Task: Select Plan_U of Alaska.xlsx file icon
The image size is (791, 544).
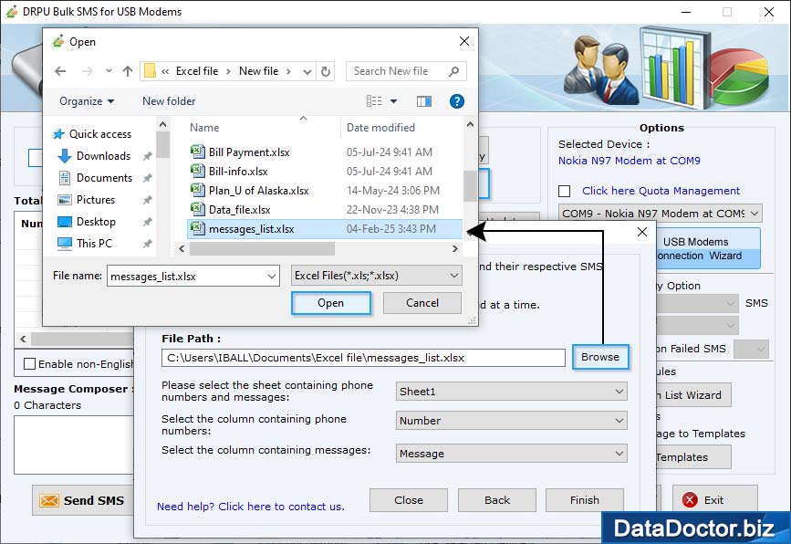Action: [x=197, y=190]
